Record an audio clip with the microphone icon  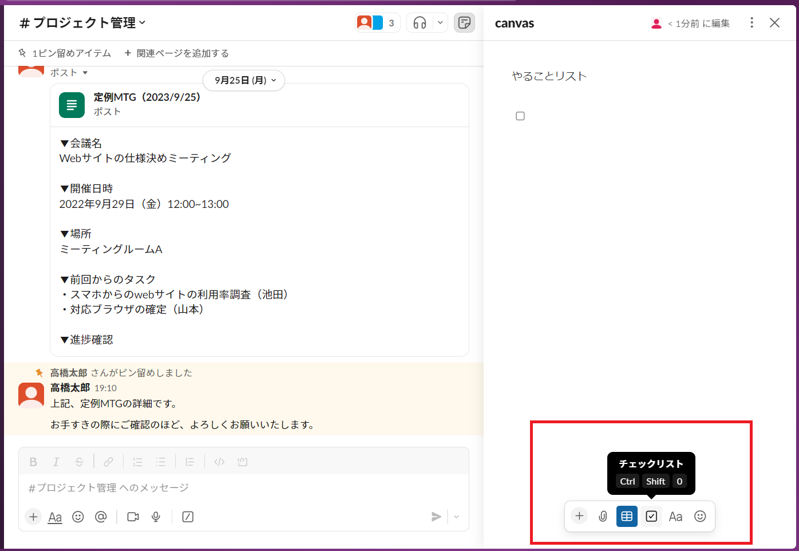(156, 517)
